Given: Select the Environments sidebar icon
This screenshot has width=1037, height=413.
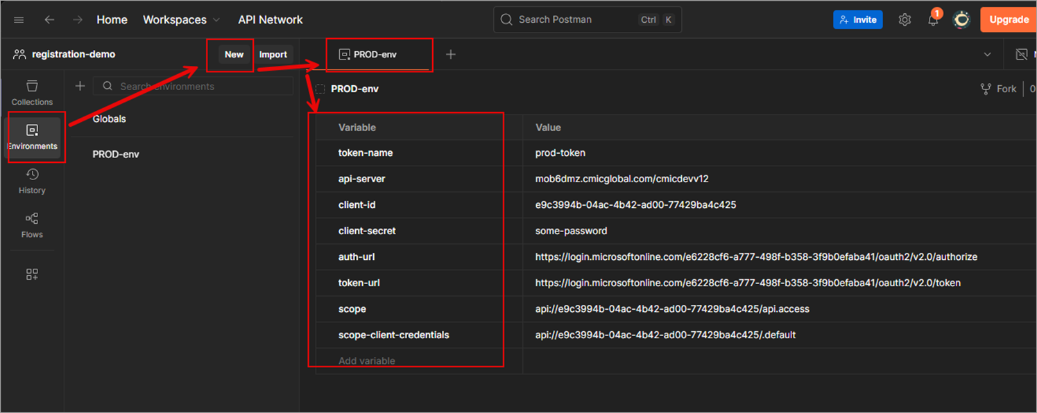Looking at the screenshot, I should pyautogui.click(x=32, y=137).
